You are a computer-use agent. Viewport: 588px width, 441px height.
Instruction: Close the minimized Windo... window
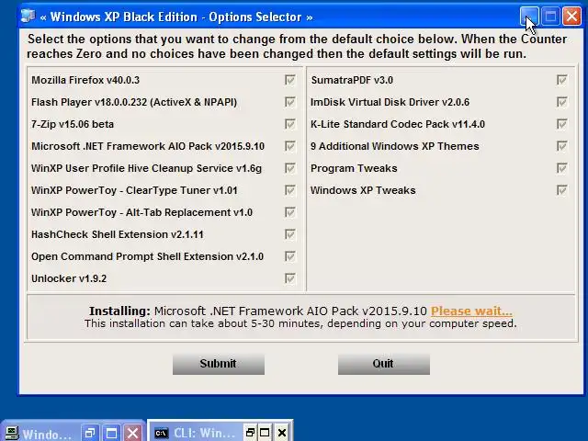[132, 434]
